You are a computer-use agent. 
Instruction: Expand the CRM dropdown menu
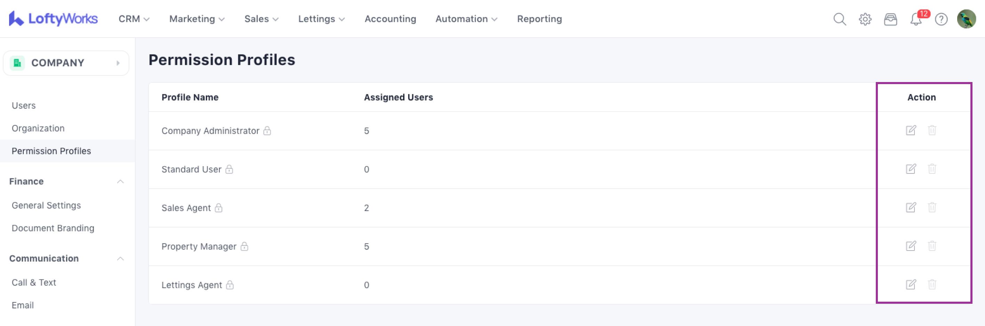point(134,19)
